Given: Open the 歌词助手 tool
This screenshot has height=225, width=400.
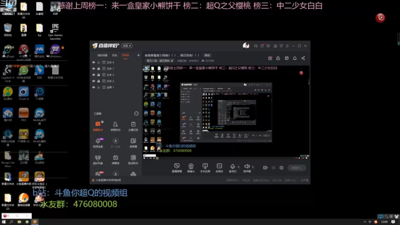Looking at the screenshot, I should click(x=133, y=159).
